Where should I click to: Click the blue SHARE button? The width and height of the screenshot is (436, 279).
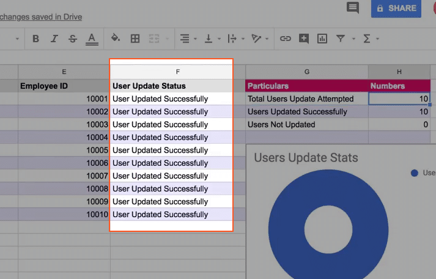(x=396, y=9)
